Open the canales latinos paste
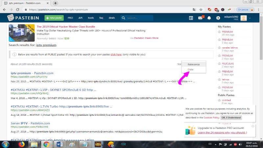The image size is (263, 148). coord(229,48)
